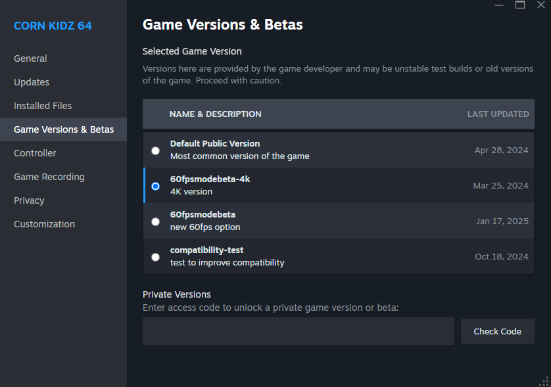Open the General settings tab
Viewport: 551px width, 387px height.
pos(30,58)
